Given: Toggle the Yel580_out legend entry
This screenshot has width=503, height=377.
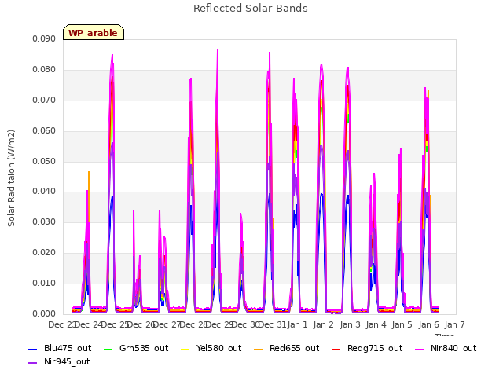Looking at the screenshot, I should pos(211,348).
